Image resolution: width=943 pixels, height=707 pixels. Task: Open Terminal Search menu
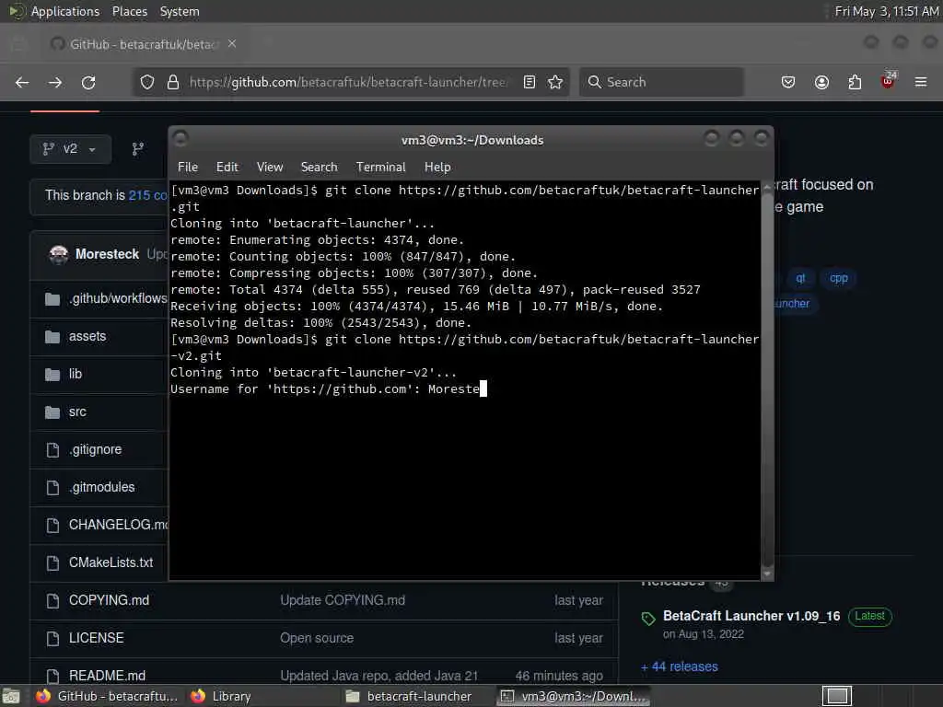click(x=319, y=168)
